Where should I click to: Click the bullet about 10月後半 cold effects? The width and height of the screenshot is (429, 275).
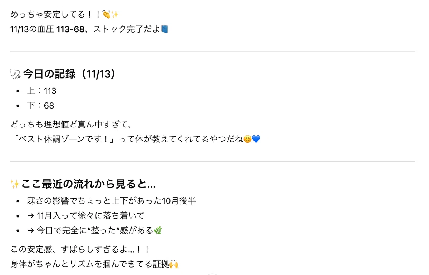pos(111,201)
